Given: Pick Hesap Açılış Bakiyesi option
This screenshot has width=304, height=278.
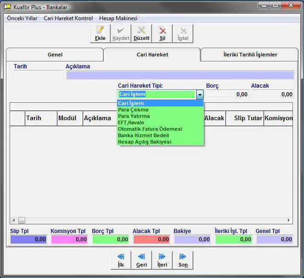Looking at the screenshot, I should click(144, 142).
